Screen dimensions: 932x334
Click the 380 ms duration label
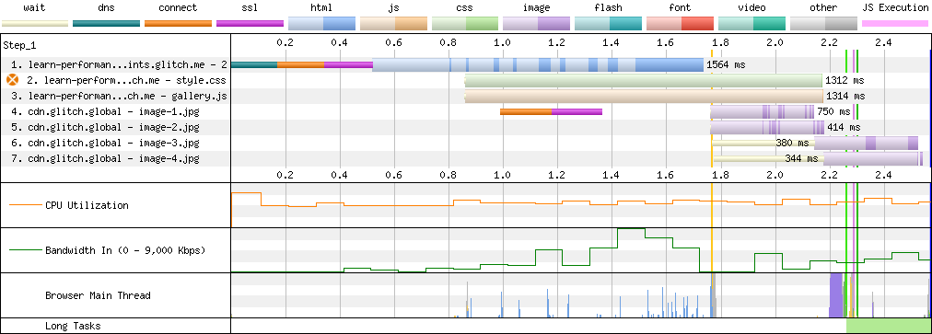pyautogui.click(x=792, y=144)
